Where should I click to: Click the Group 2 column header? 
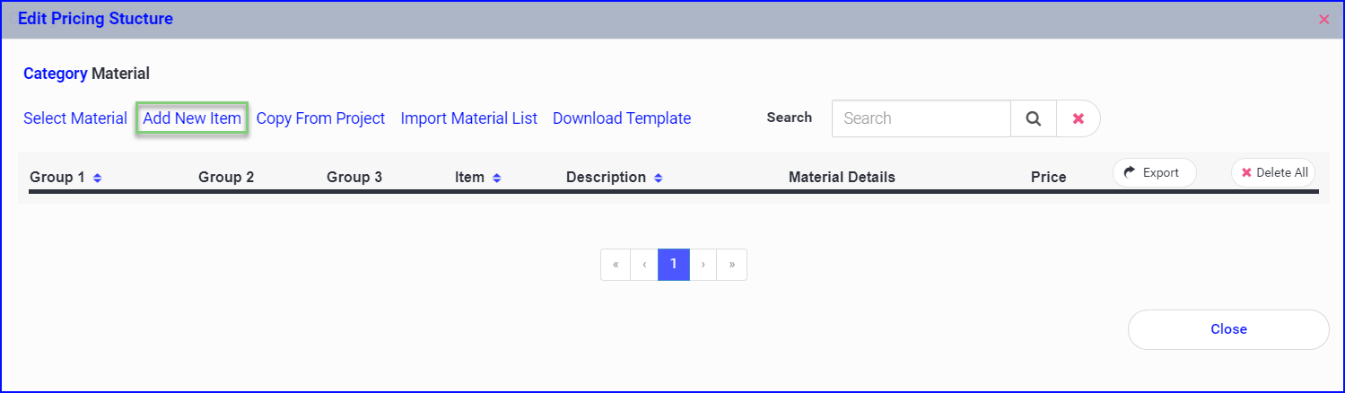coord(226,178)
